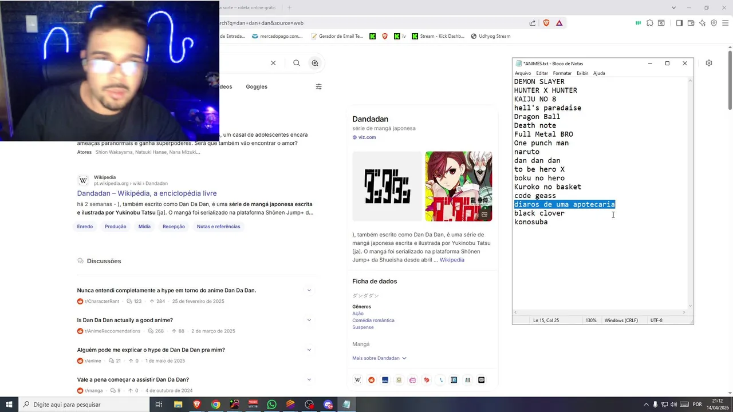The width and height of the screenshot is (733, 412).
Task: Open the browser tab list dropdown arrow
Action: point(673,7)
